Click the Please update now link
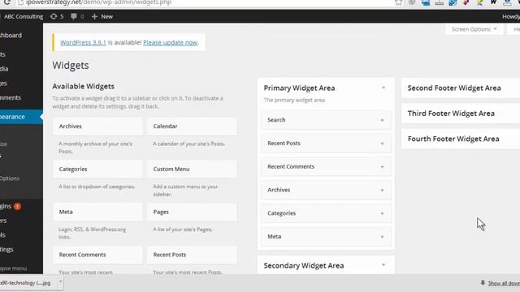Screen dimensions: 520x292 point(170,42)
